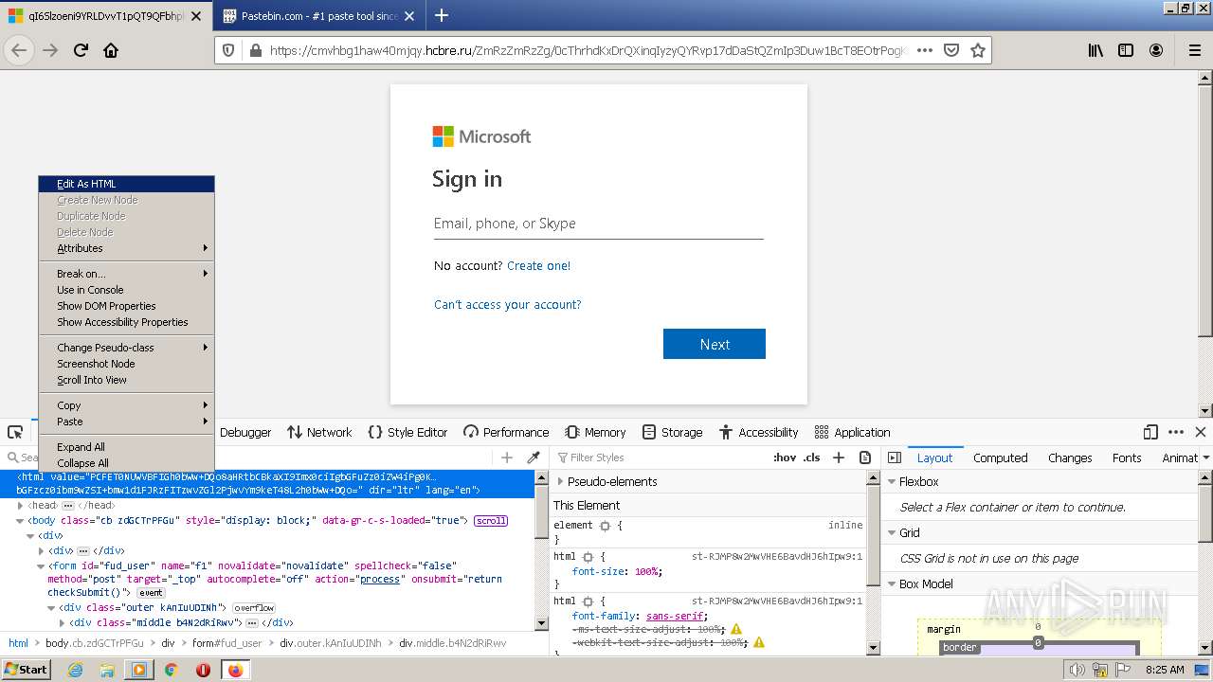Click form#fud_user in the breadcrumb bar
The height and width of the screenshot is (682, 1213).
click(226, 642)
